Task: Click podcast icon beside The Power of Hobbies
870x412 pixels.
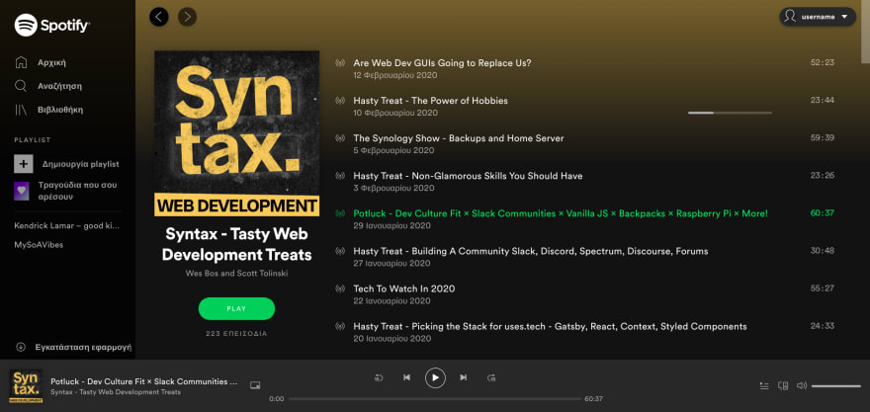Action: 340,101
